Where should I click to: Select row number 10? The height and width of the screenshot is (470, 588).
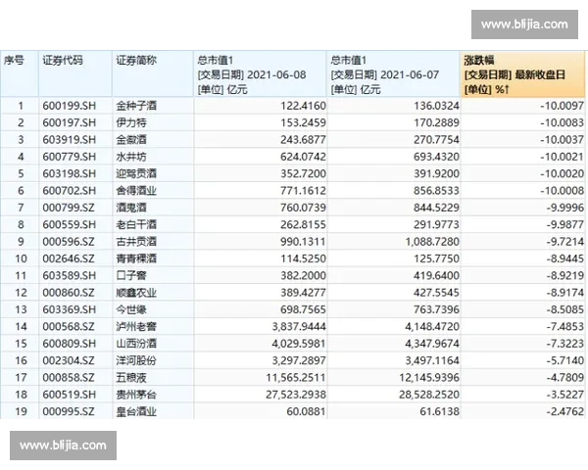click(x=21, y=258)
